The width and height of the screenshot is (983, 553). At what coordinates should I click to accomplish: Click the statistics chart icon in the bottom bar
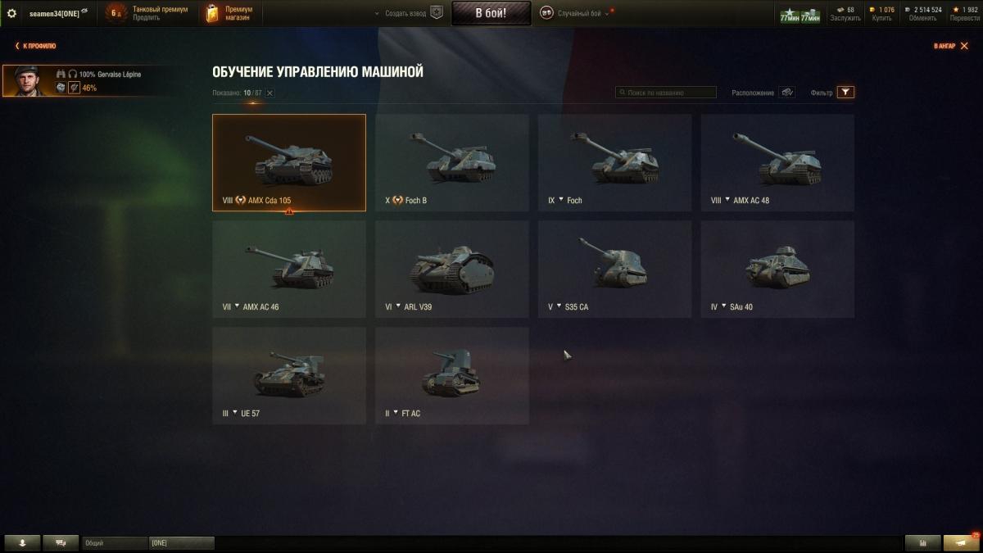[x=923, y=542]
